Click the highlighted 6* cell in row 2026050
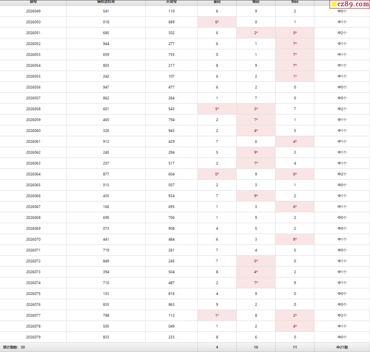Image resolution: width=370 pixels, height=352 pixels. click(x=217, y=22)
